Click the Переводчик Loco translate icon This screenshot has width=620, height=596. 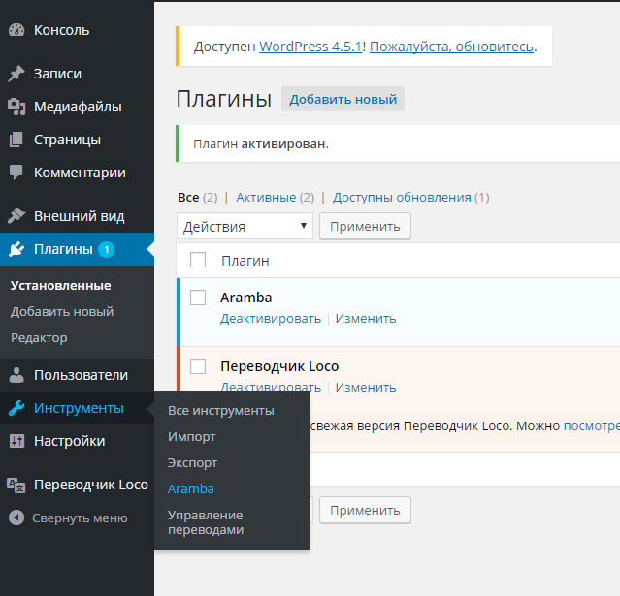[x=16, y=485]
